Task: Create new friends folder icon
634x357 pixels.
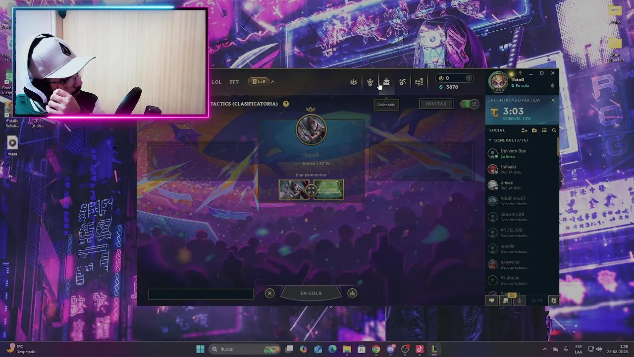Action: pyautogui.click(x=534, y=130)
